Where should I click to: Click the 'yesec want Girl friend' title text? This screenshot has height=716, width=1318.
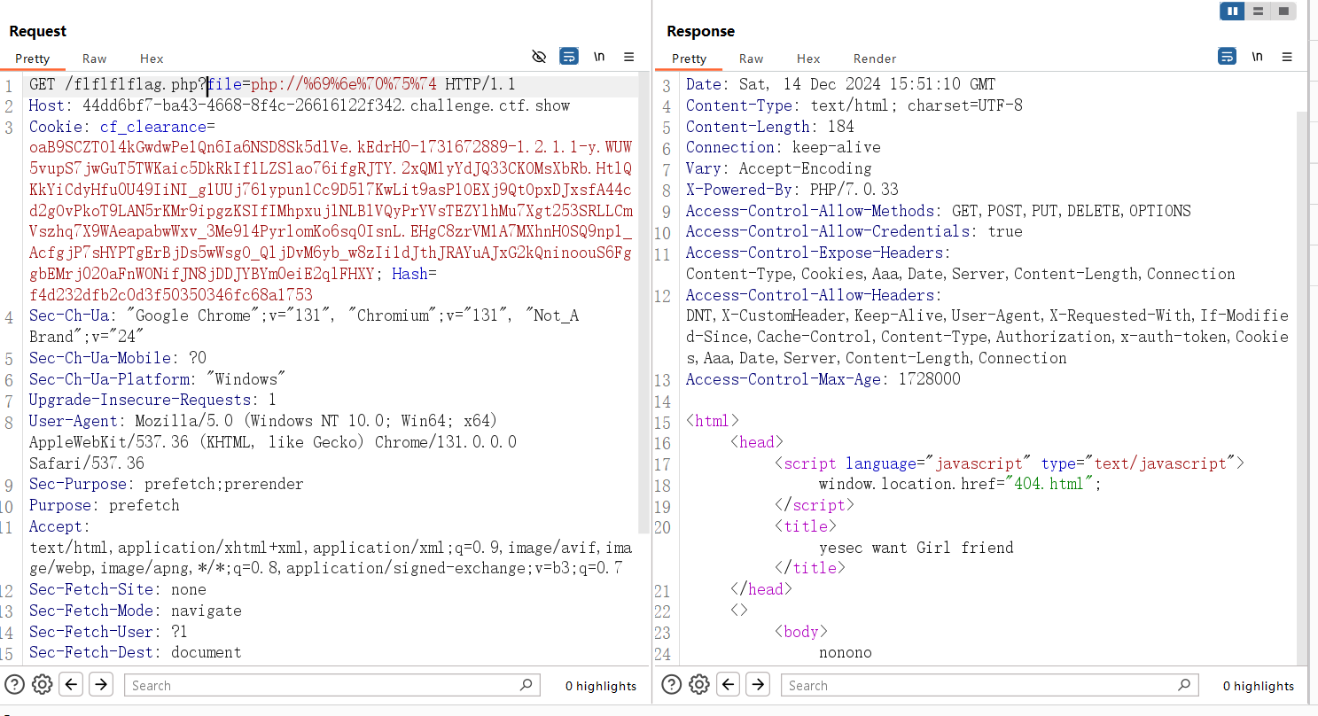click(x=916, y=548)
